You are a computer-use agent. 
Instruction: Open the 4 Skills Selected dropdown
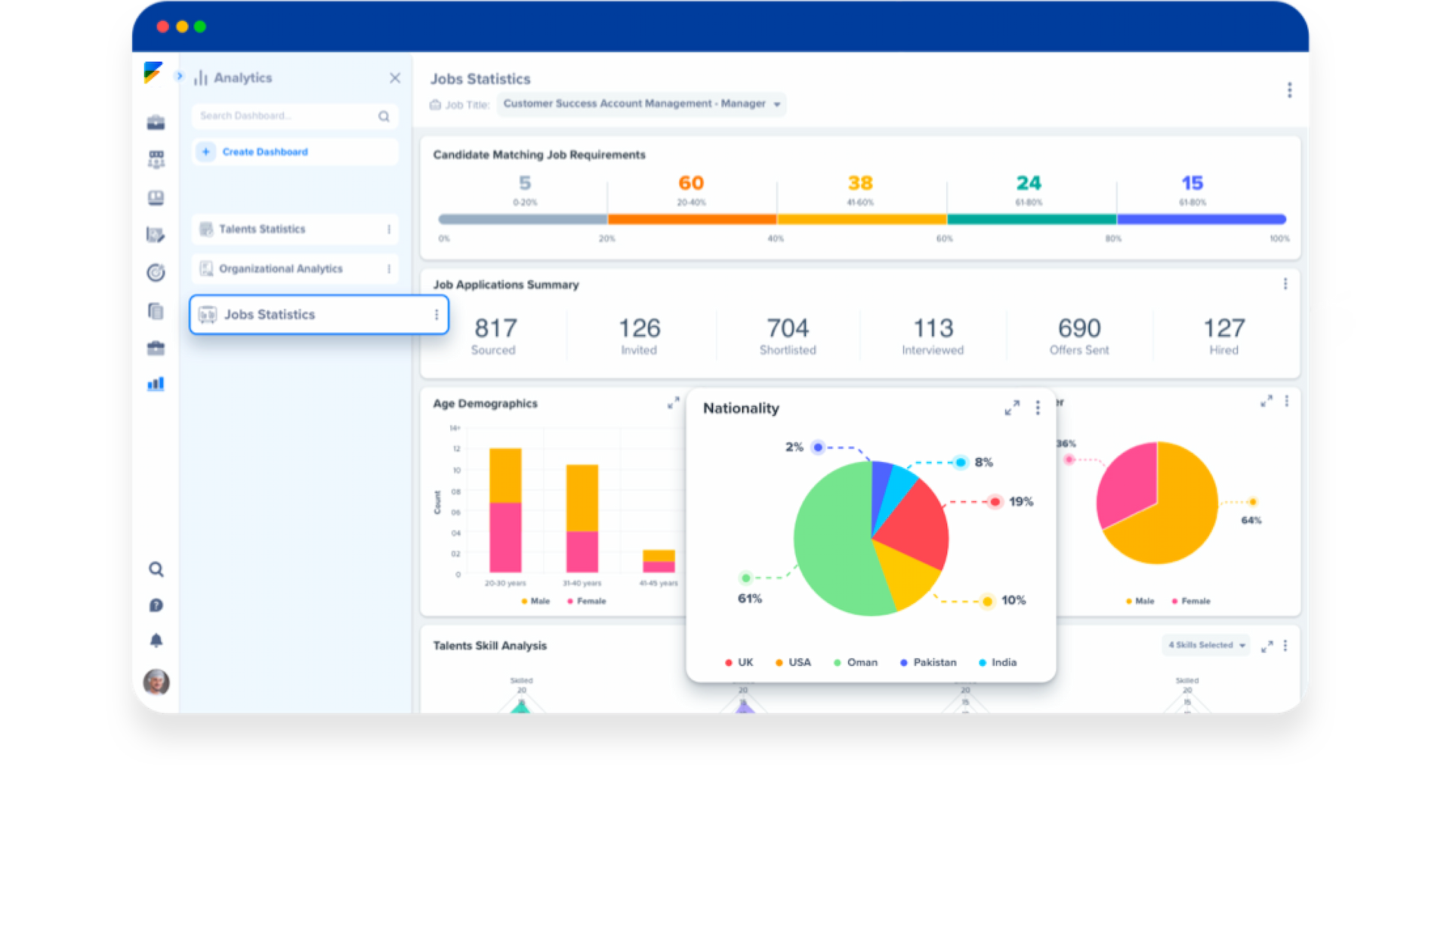(x=1206, y=645)
